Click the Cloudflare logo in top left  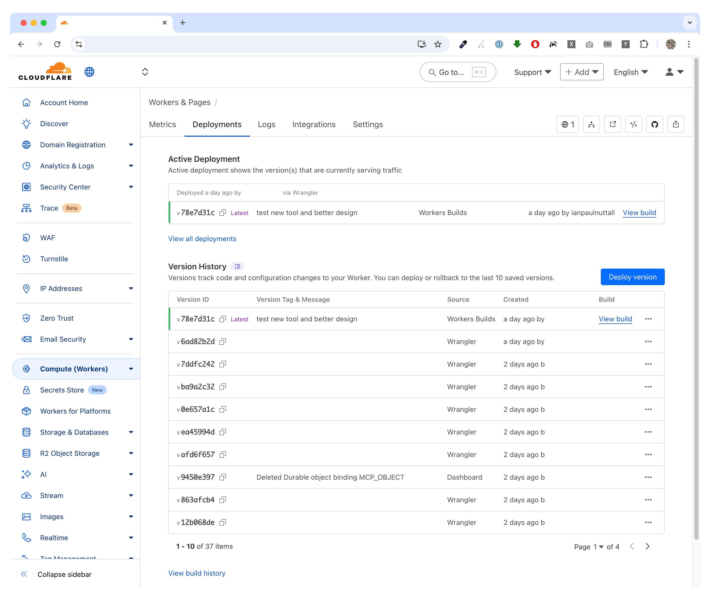point(45,71)
